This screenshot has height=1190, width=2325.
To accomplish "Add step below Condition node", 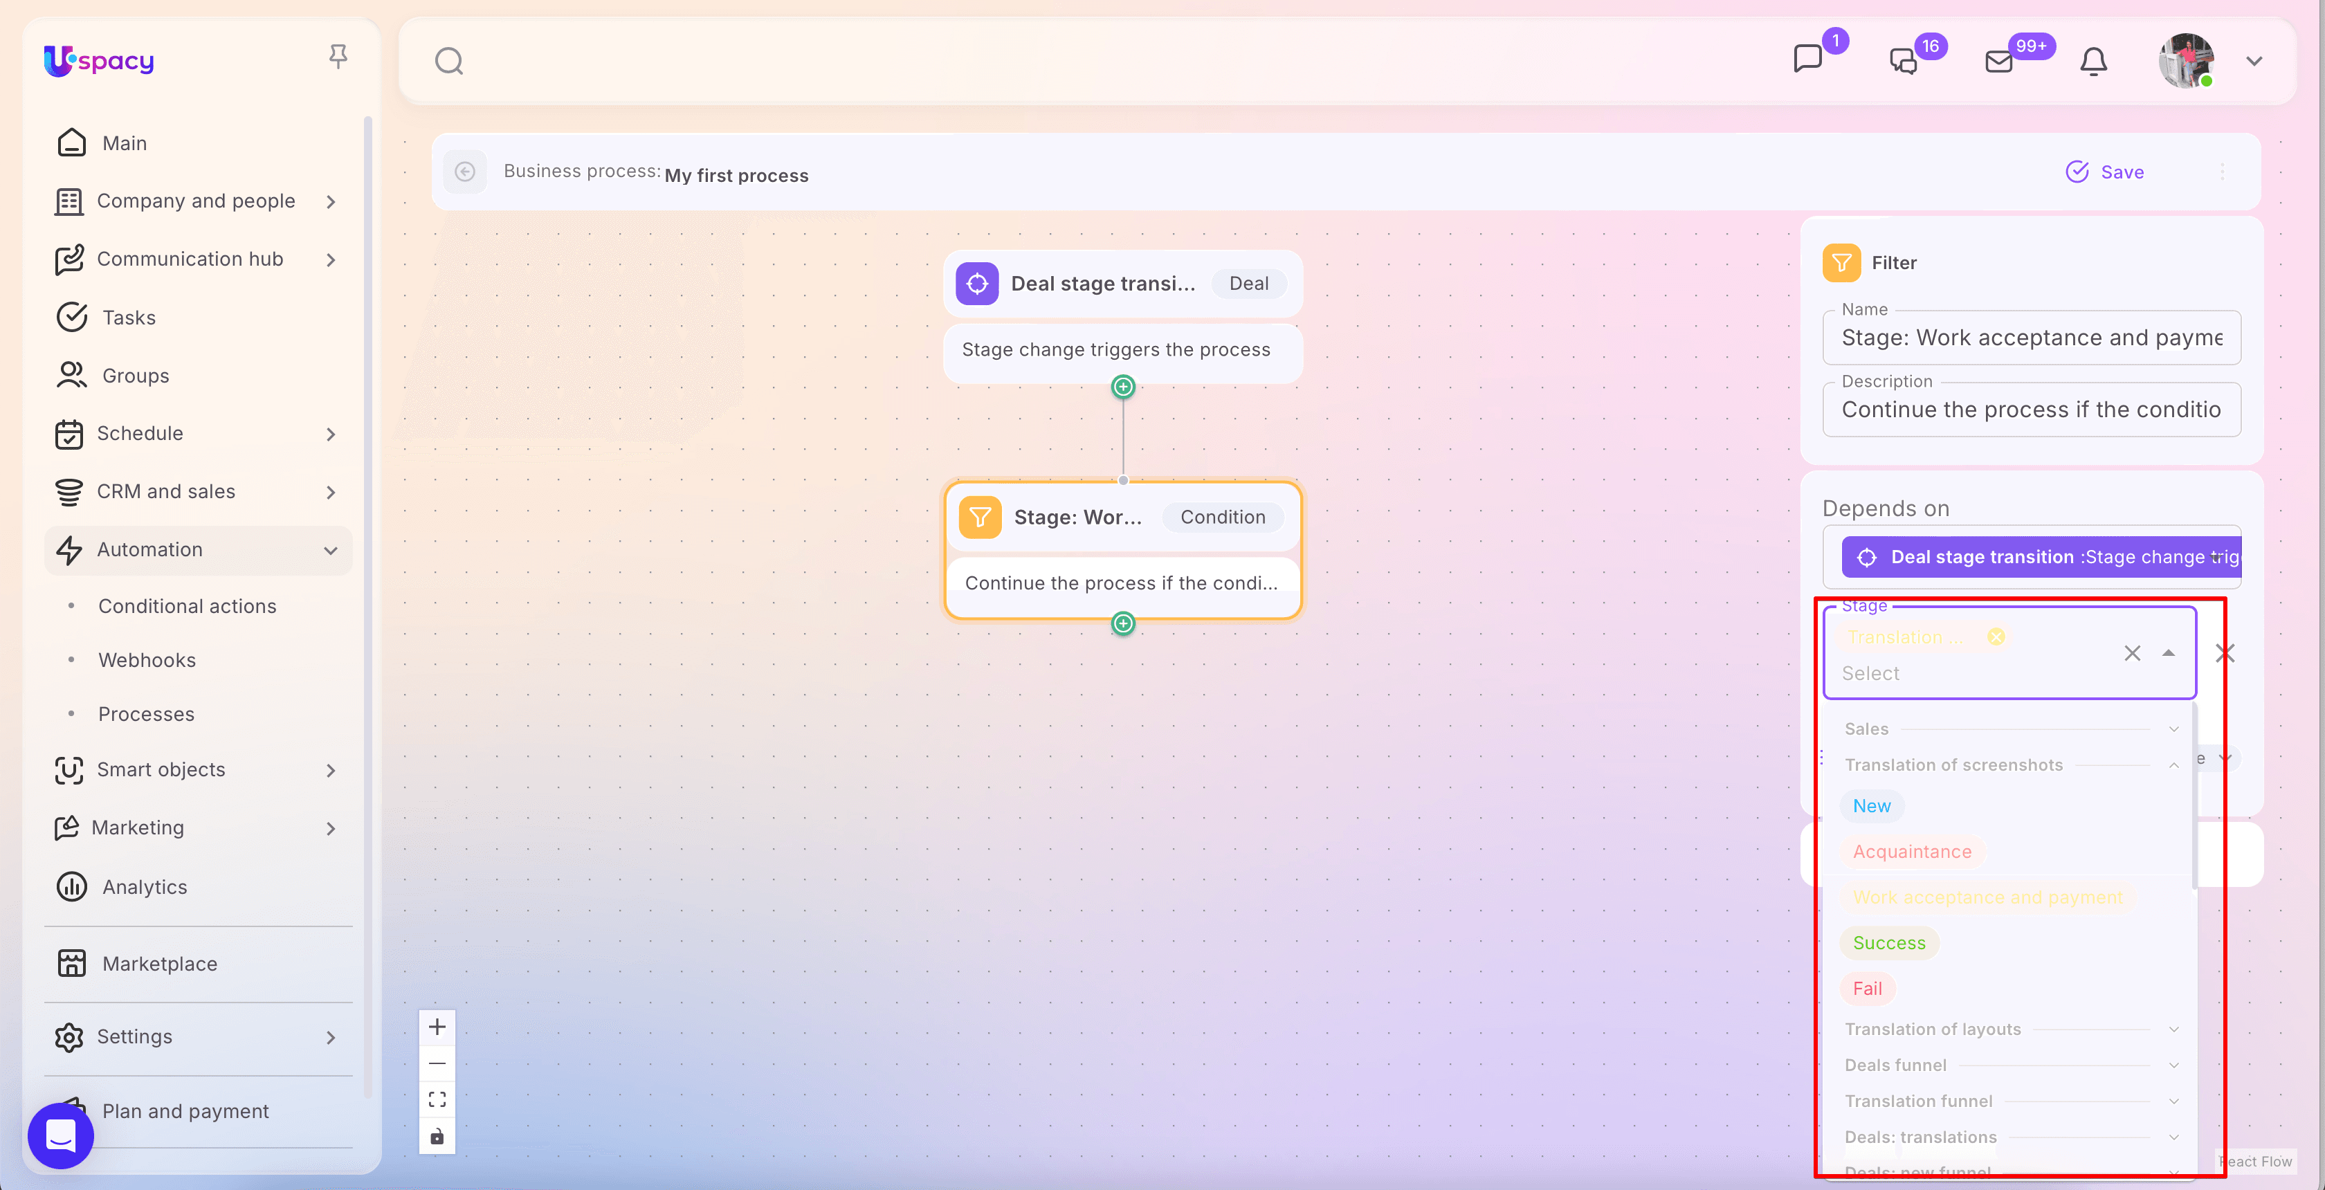I will click(1123, 623).
